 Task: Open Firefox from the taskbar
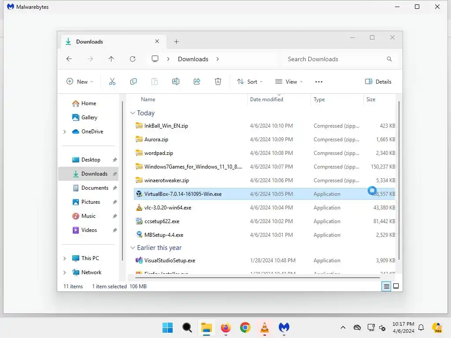226,327
